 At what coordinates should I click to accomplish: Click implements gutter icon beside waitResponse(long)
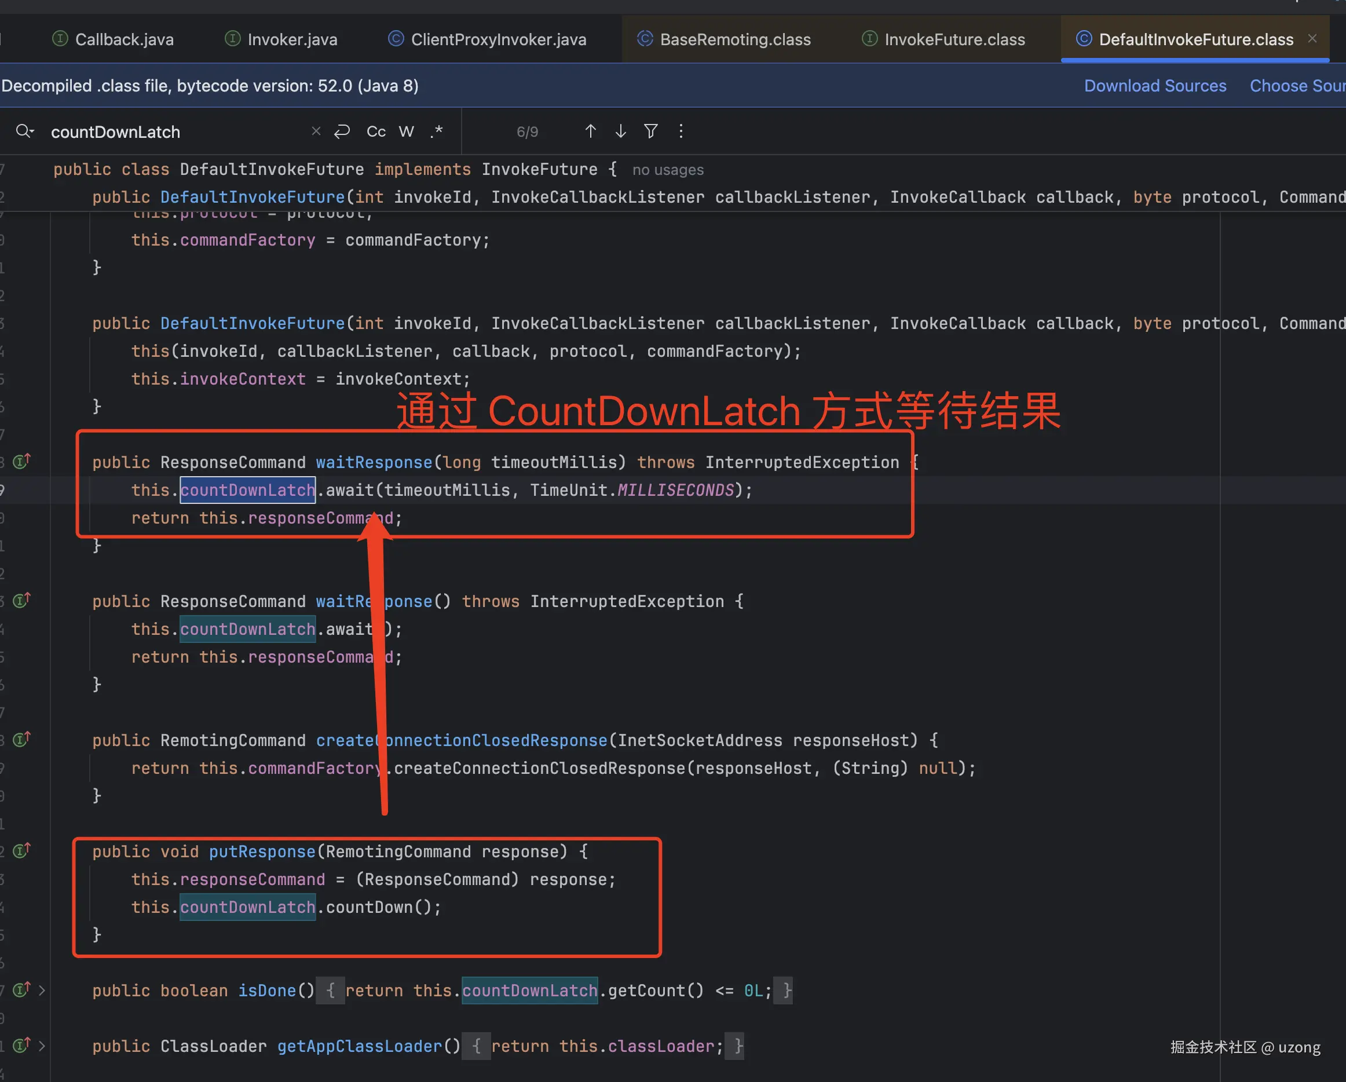click(x=21, y=462)
